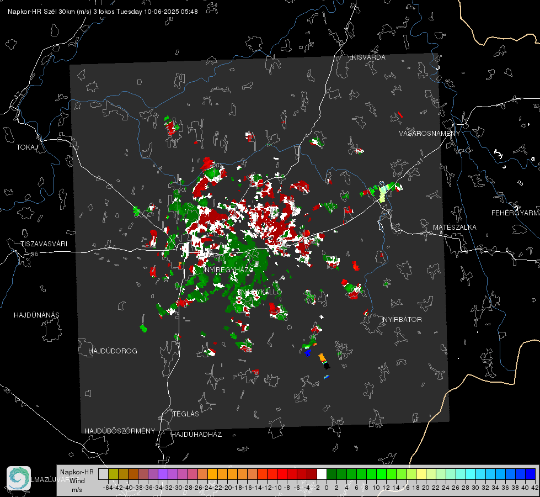Viewport: 540px width, 497px height.
Task: Click the NYÍRBÁTOR town label
Action: pos(402,320)
